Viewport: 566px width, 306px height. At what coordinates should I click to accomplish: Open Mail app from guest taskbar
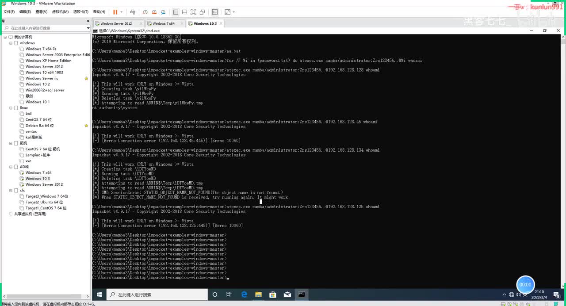point(287,295)
